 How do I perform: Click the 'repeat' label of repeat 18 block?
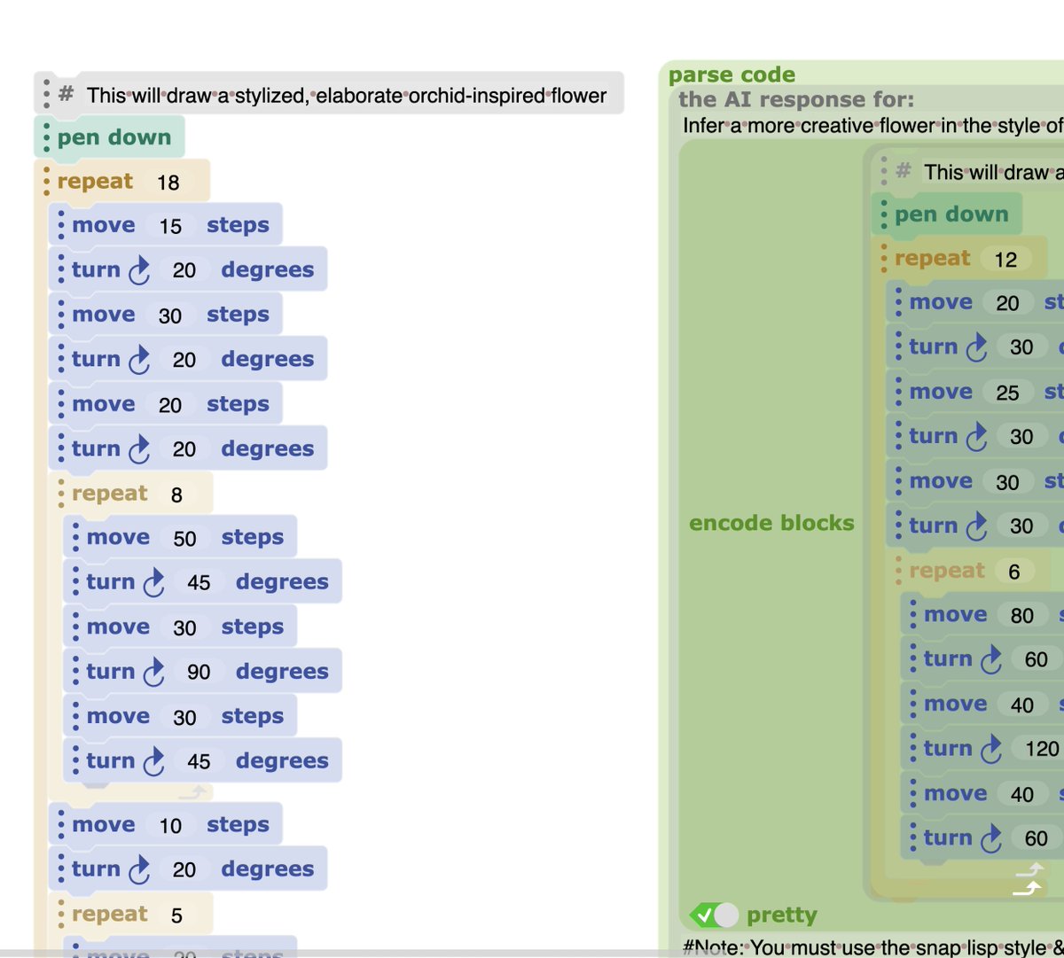pyautogui.click(x=95, y=182)
